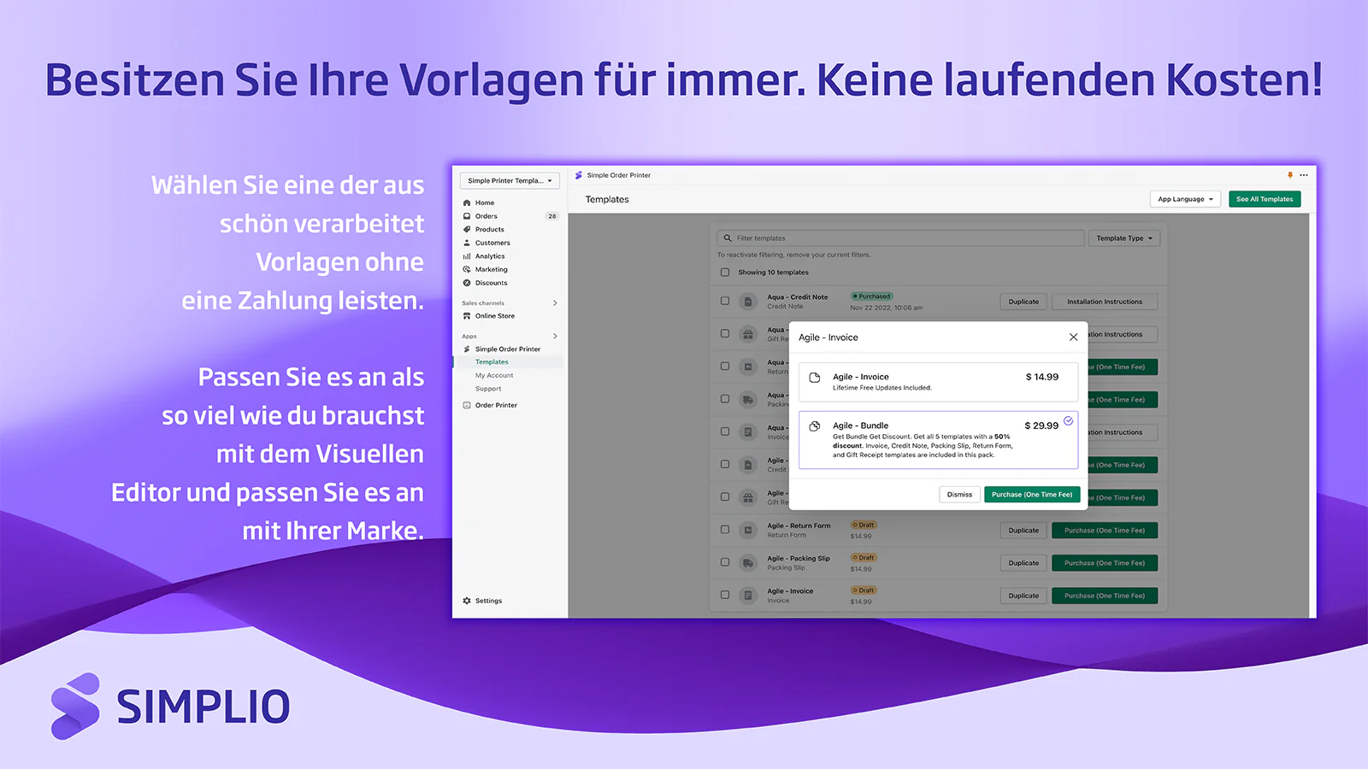Open Home via its house icon
The width and height of the screenshot is (1368, 769).
[x=467, y=203]
